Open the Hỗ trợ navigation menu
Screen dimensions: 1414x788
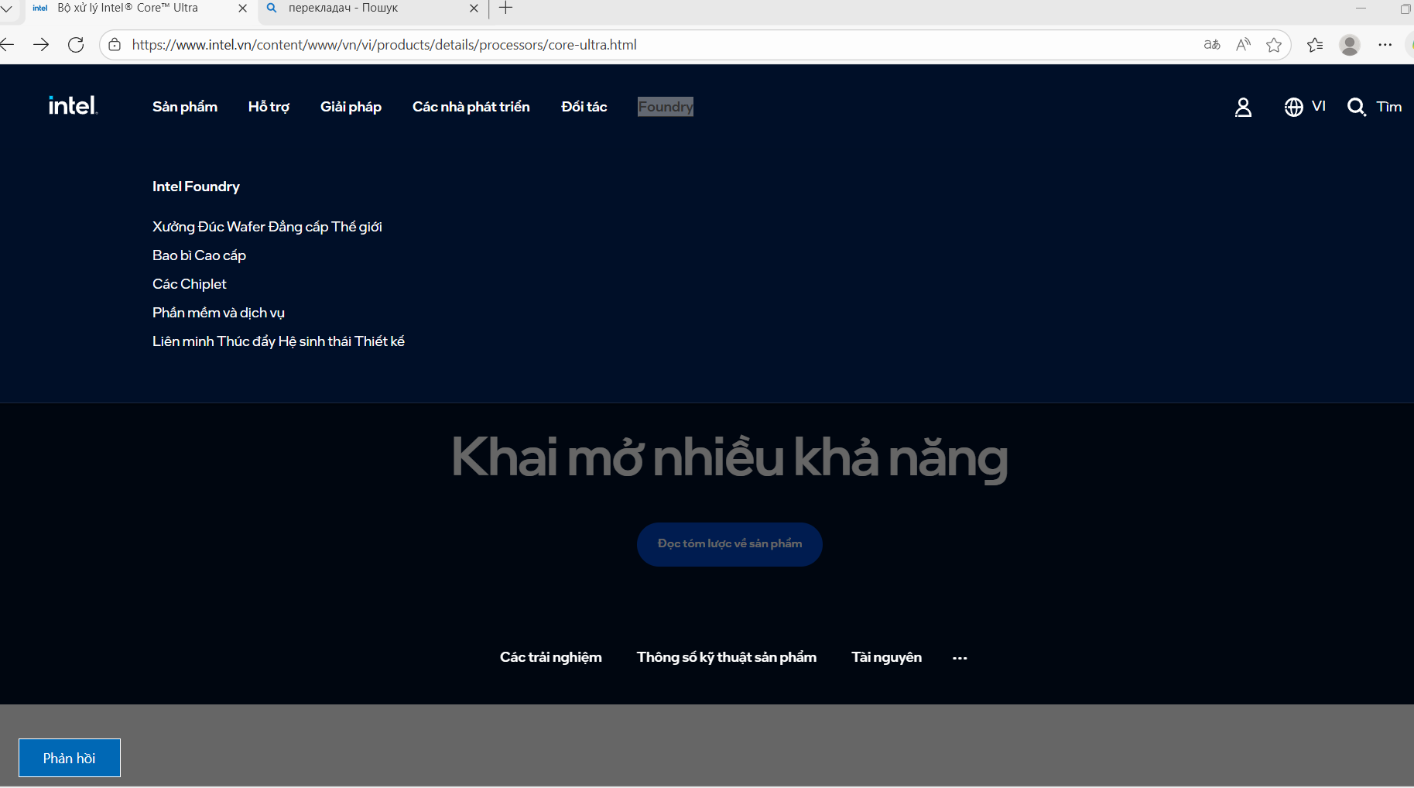[x=269, y=107]
